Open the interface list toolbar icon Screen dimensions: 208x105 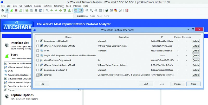pyautogui.click(x=3, y=10)
